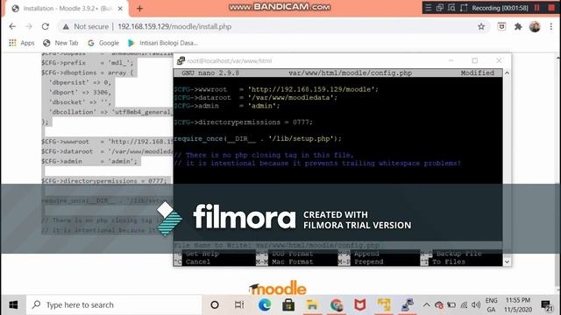Screen dimensions: 561x315
Task: Click the dataroot line in nano
Action: point(255,97)
